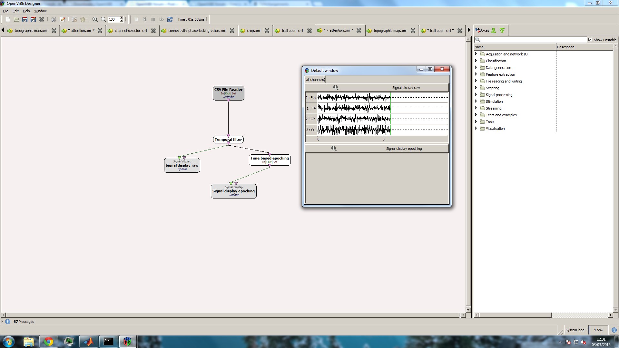Open the preferences wrench icon
This screenshot has width=619, height=348.
coord(54,19)
